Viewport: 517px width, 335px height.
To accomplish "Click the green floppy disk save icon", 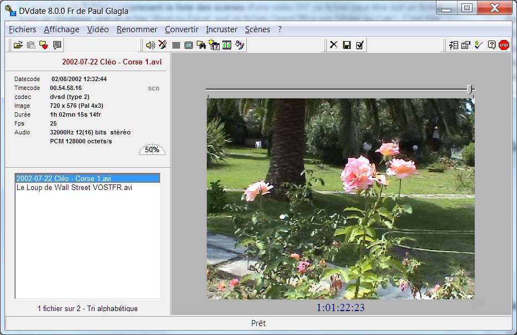I will (347, 45).
